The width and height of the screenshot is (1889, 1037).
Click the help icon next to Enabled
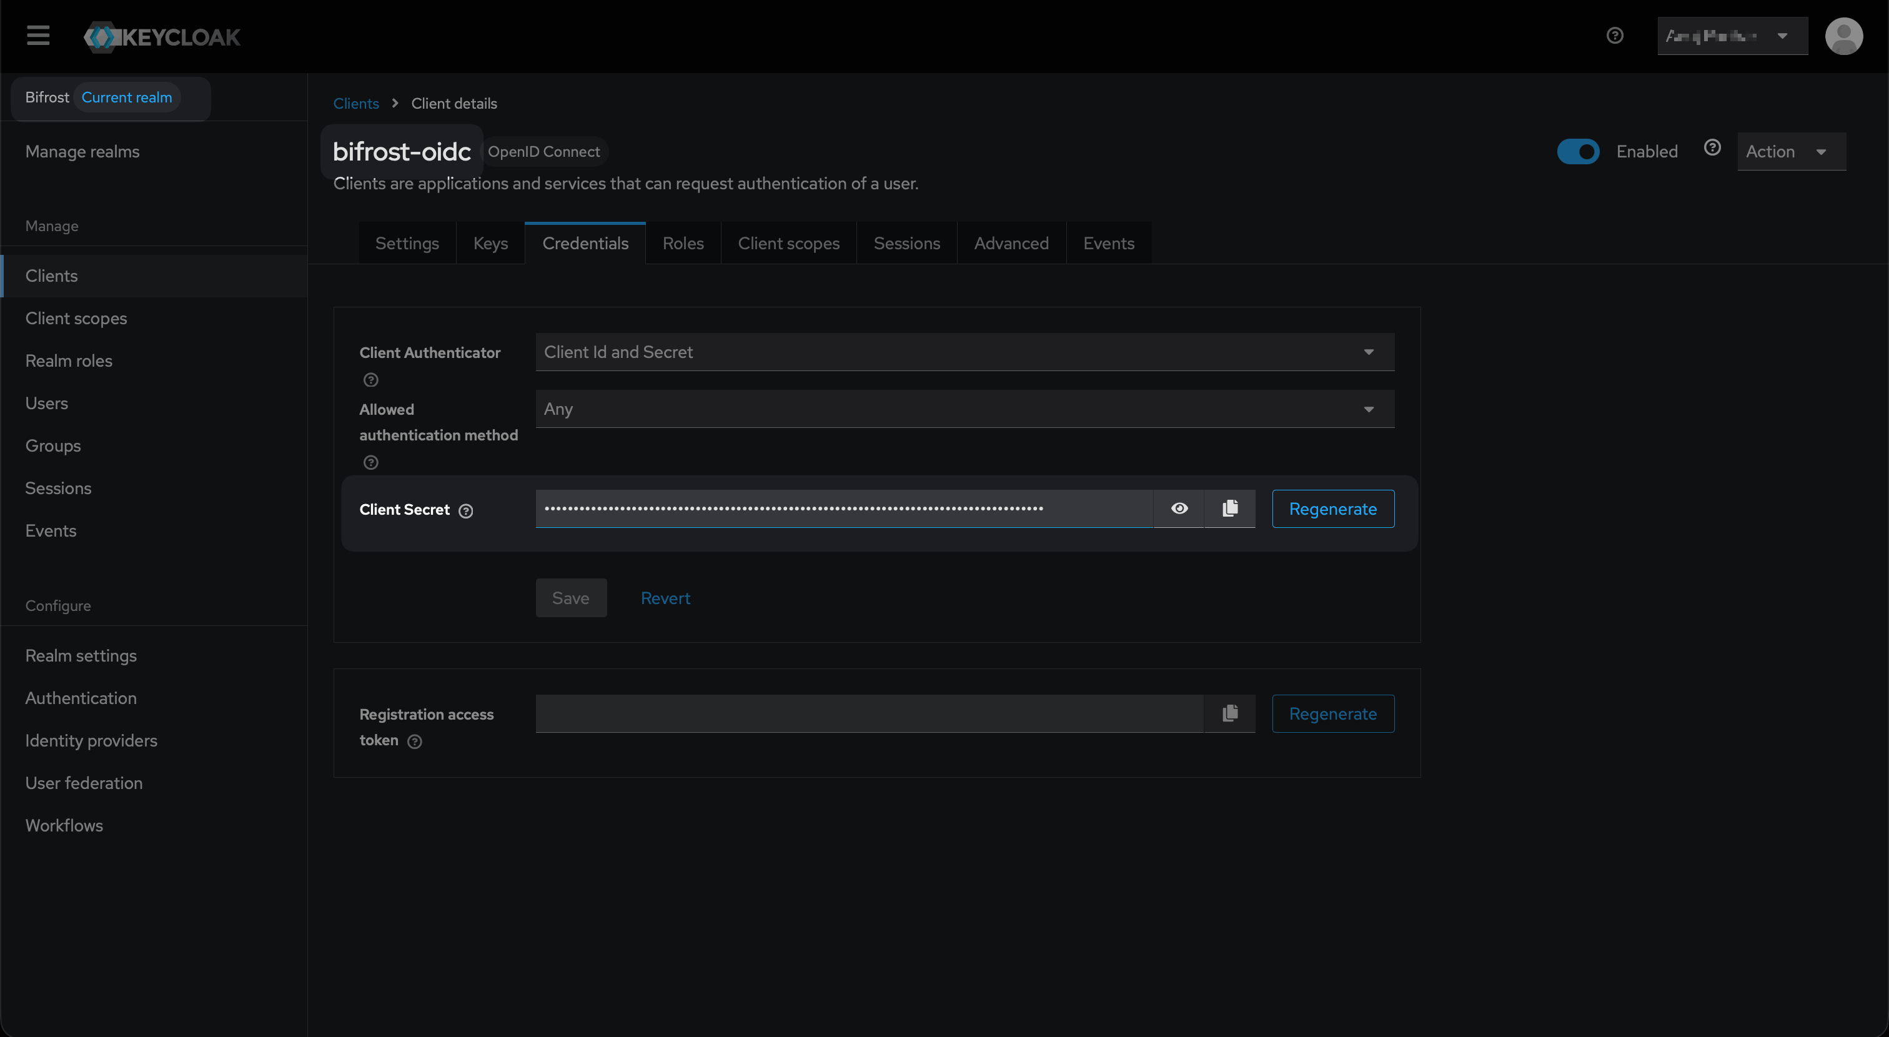click(x=1712, y=148)
